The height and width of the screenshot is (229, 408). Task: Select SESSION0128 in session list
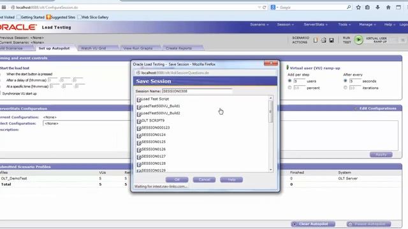coord(154,163)
